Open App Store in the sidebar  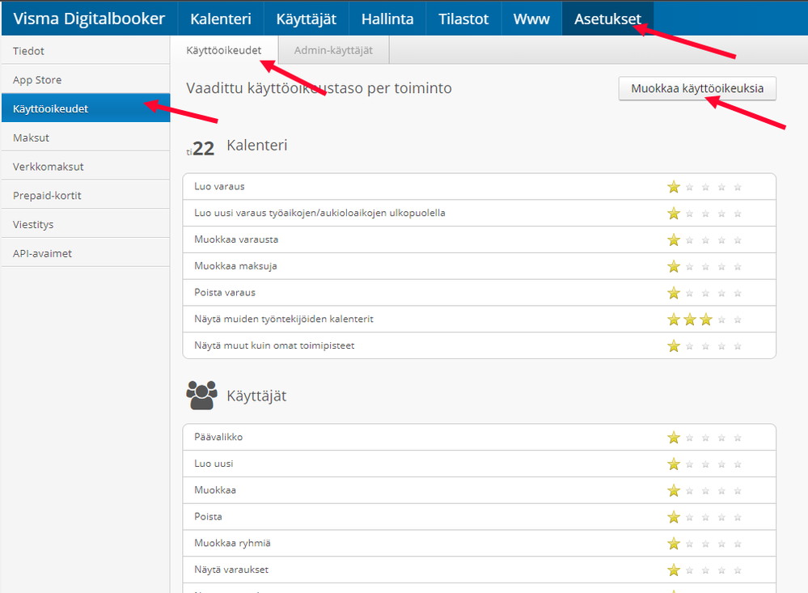pyautogui.click(x=86, y=79)
